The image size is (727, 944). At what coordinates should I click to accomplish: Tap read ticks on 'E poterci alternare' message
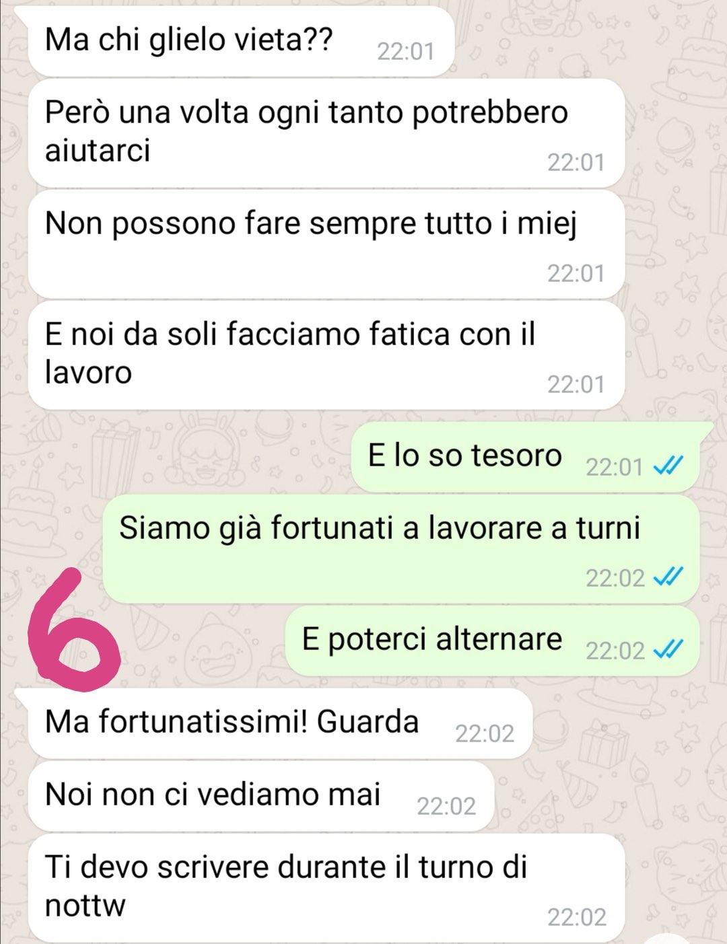tap(668, 649)
